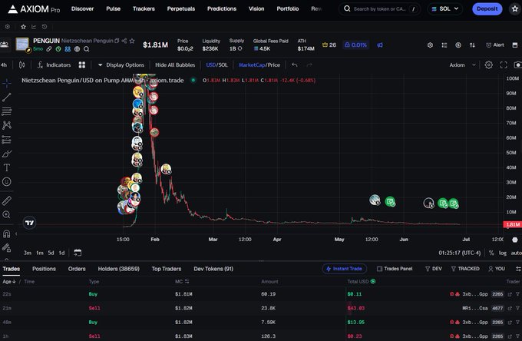Toggle magnet mode for drawings
Image resolution: width=522 pixels, height=341 pixels.
click(x=7, y=233)
